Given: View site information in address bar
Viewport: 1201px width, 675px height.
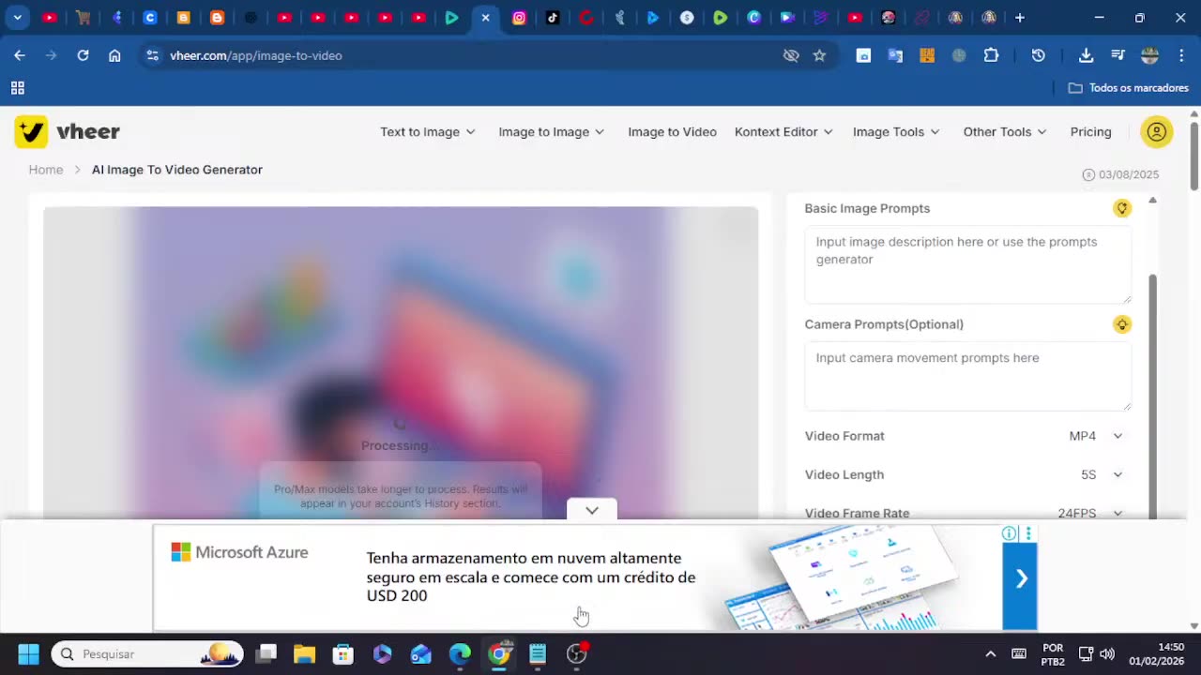Looking at the screenshot, I should coord(153,55).
